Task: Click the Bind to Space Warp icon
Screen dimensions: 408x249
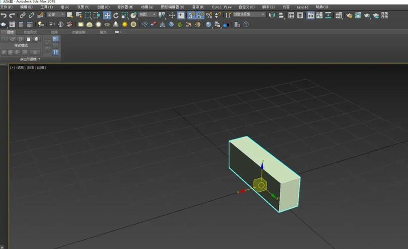Action: point(40,15)
